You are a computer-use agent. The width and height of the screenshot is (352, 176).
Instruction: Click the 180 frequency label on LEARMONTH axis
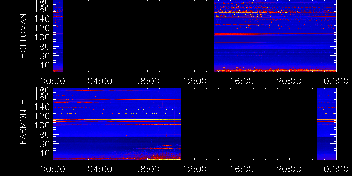coord(42,91)
